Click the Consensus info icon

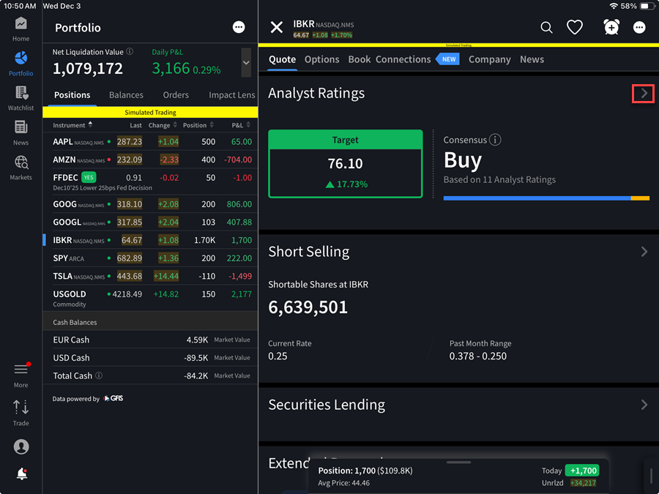coord(495,140)
